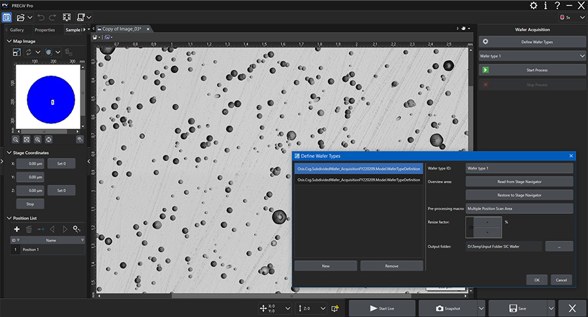This screenshot has height=317, width=588.
Task: Collapse the Map Image section
Action: coord(8,41)
